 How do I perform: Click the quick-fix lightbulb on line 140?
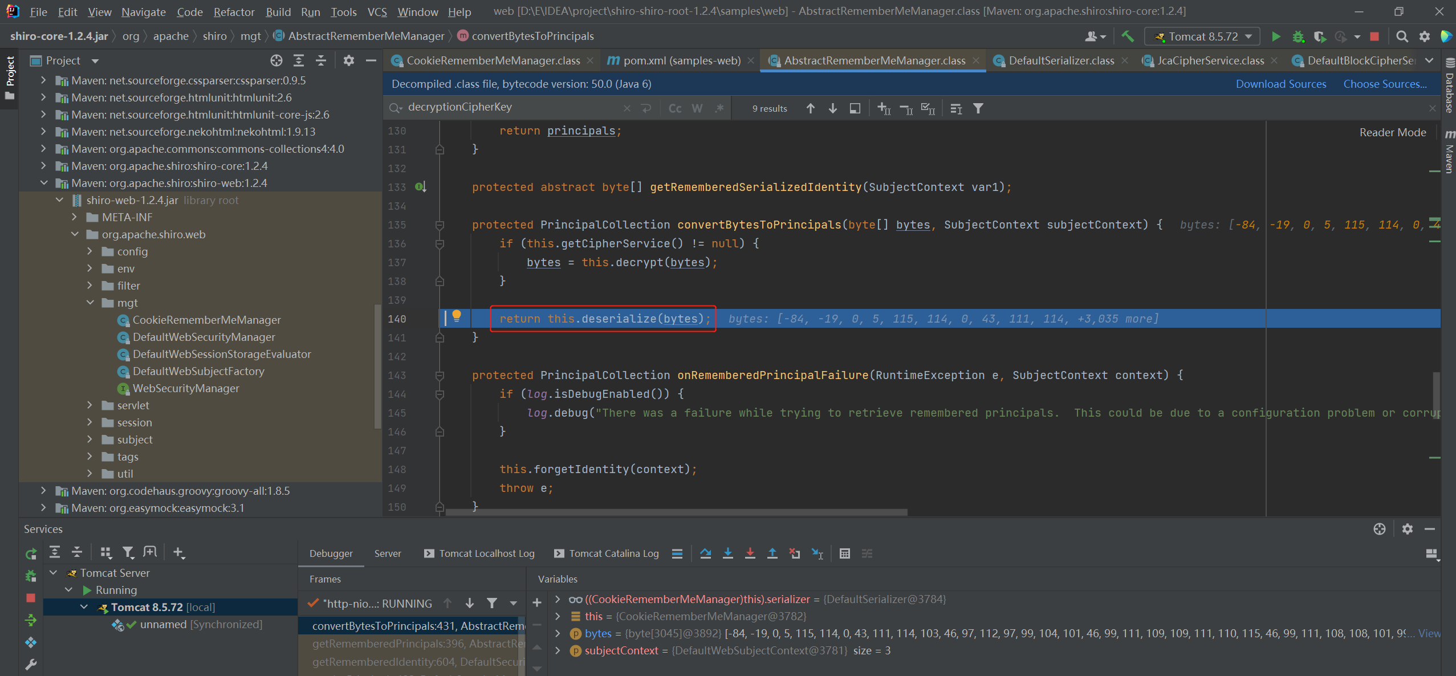[x=456, y=315]
